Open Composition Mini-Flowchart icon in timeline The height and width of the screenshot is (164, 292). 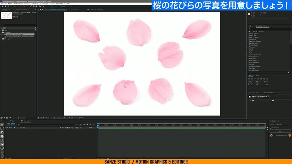coord(77,125)
